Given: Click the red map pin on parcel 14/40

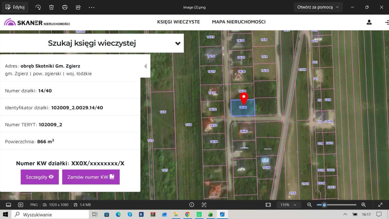Looking at the screenshot, I should 244,99.
